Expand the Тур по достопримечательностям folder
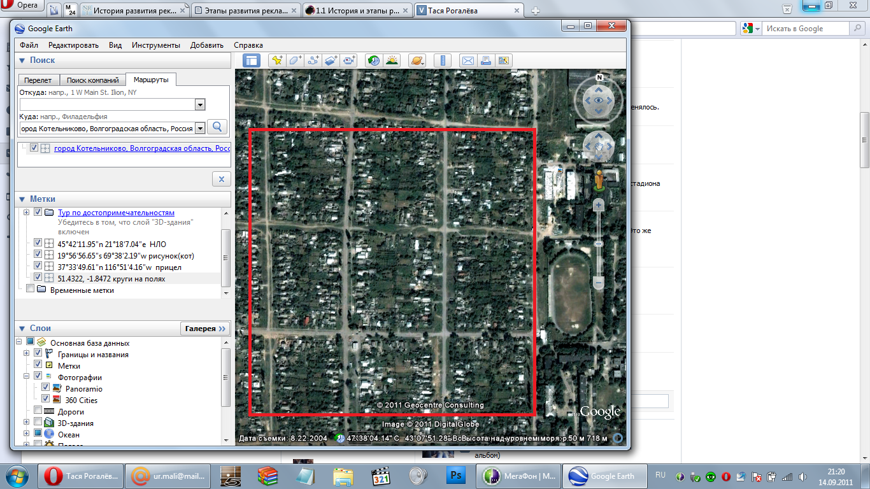Image resolution: width=870 pixels, height=489 pixels. click(x=26, y=213)
